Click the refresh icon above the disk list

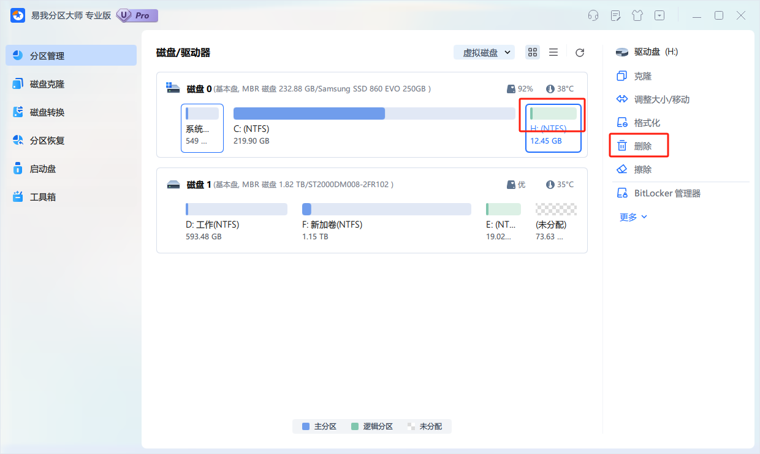(x=579, y=52)
